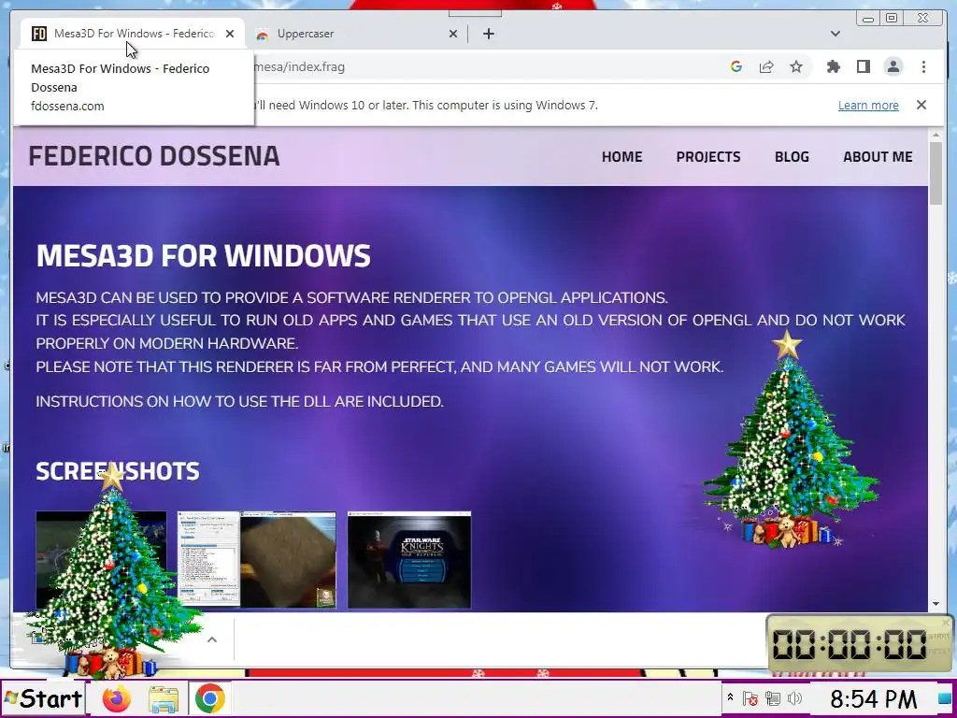Click the 00:00:00 timer widget display
The height and width of the screenshot is (718, 957).
click(850, 644)
